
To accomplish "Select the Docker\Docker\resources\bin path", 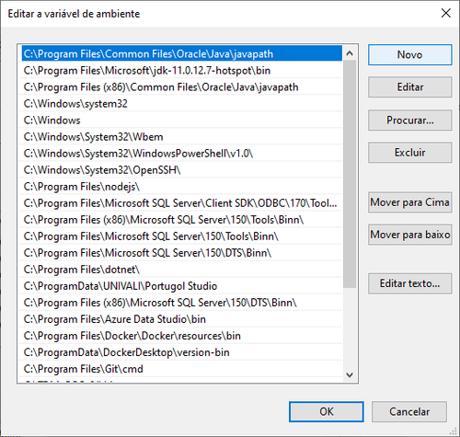I will [x=182, y=336].
